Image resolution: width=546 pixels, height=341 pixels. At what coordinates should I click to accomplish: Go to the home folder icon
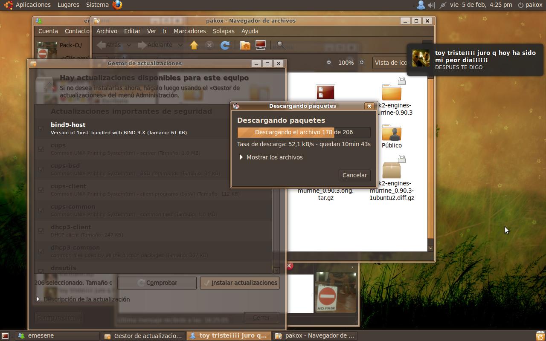245,45
